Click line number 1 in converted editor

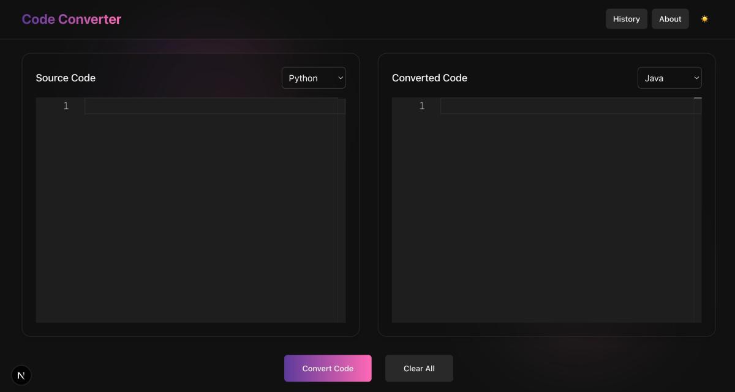point(421,106)
